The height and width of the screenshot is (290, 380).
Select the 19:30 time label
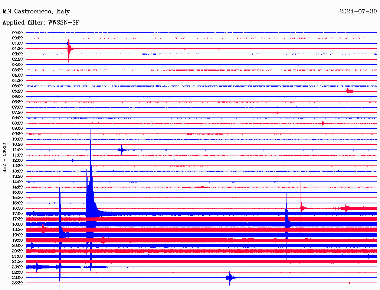click(x=17, y=240)
